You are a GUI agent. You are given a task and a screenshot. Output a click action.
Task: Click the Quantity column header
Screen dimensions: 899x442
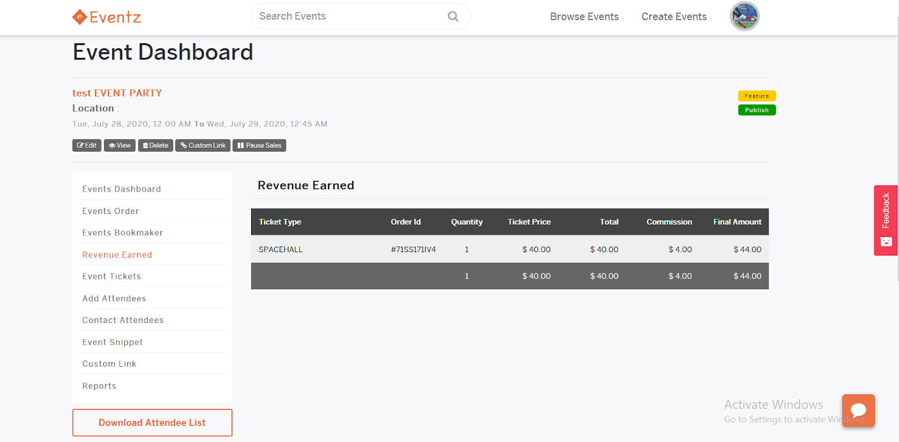(x=467, y=222)
